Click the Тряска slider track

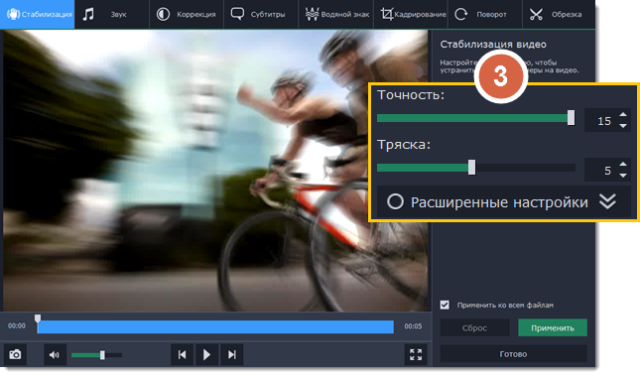476,168
